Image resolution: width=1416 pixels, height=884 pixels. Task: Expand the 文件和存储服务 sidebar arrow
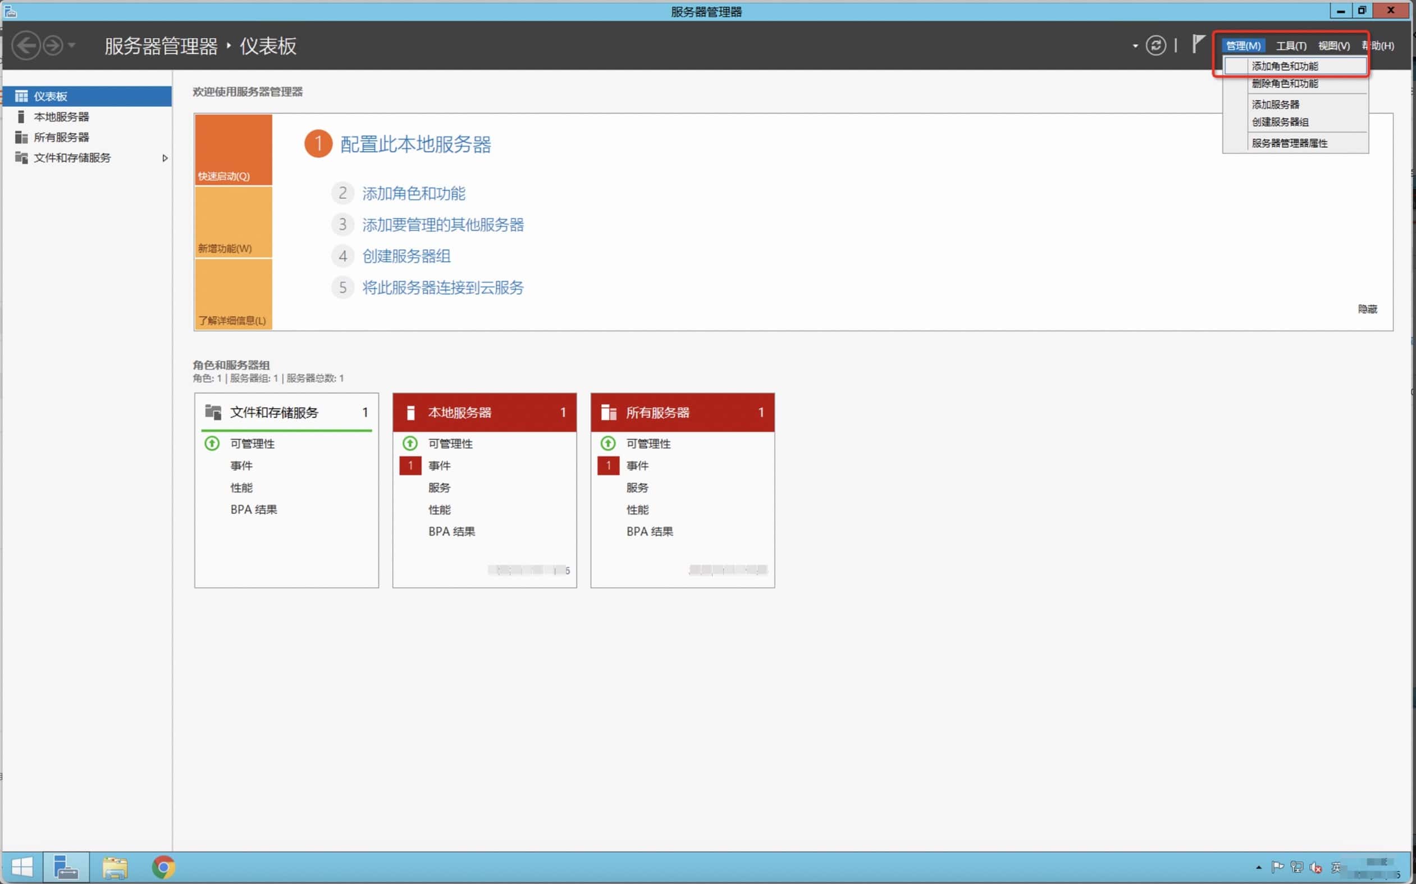tap(165, 158)
